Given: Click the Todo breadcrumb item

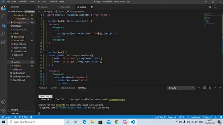Looking at the screenshot, I should (61, 11).
